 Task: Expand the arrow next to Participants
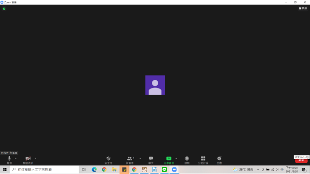(x=140, y=159)
